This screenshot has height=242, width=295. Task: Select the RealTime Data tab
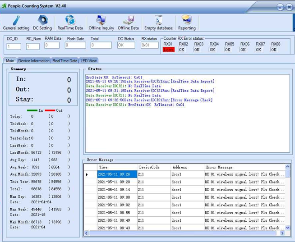pyautogui.click(x=65, y=61)
